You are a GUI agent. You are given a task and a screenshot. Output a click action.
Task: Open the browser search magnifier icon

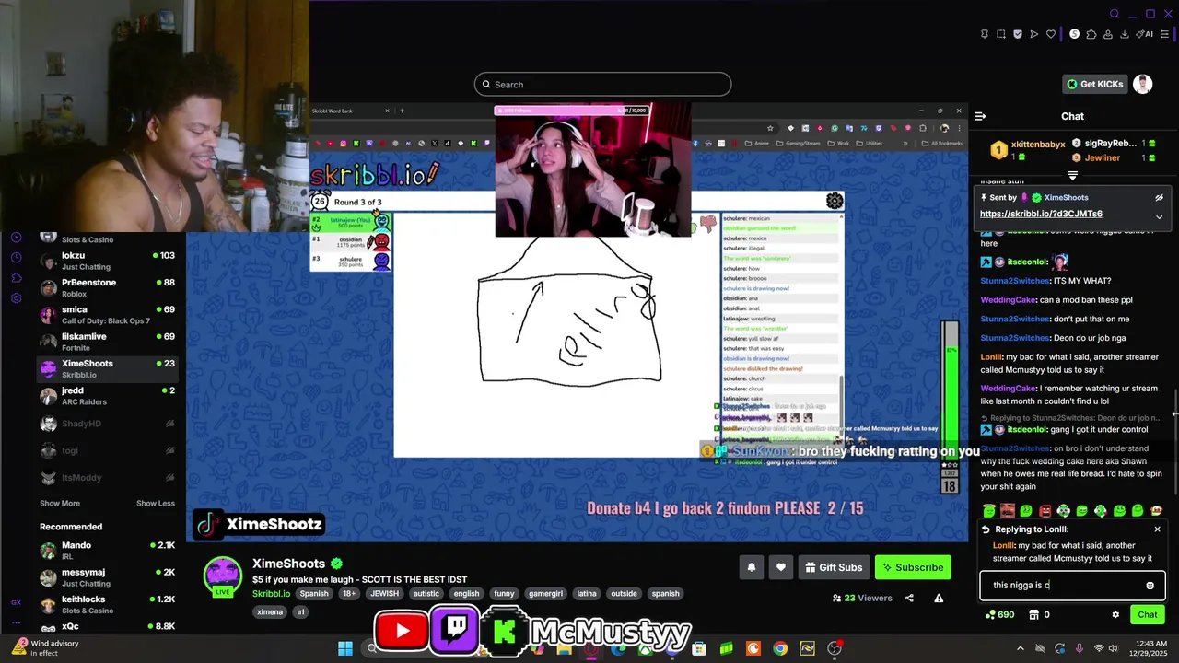tap(1115, 14)
